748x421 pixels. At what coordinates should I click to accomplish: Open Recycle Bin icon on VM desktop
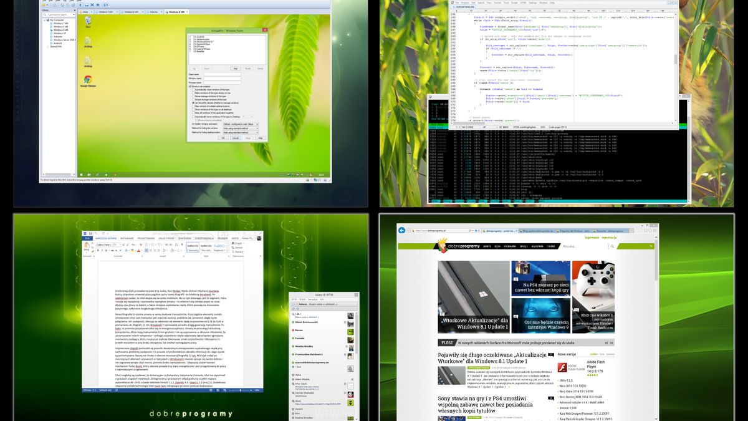pos(88,22)
